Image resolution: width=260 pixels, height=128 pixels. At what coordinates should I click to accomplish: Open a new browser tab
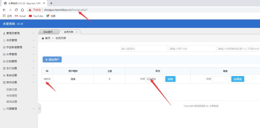click(51, 3)
